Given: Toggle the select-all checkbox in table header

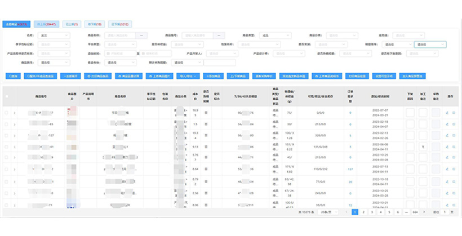Looking at the screenshot, I should click(7, 96).
